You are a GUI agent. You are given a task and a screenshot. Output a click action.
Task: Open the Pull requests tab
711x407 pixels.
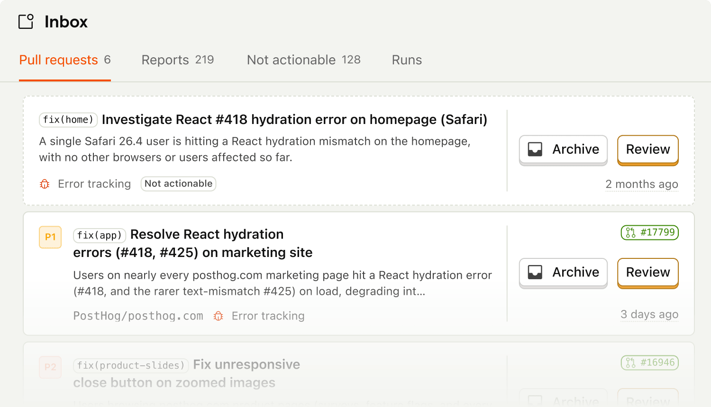[65, 60]
